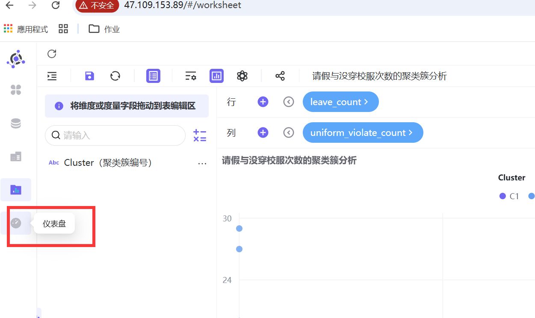
Task: Click the worksheet title in toolbar
Action: 380,76
